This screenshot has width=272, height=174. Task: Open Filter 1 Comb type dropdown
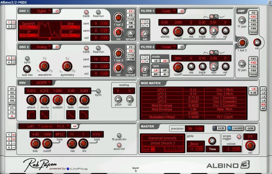pyautogui.click(x=166, y=11)
